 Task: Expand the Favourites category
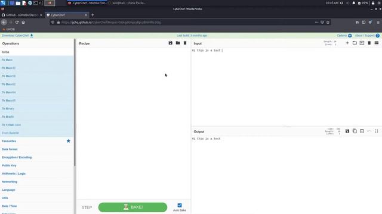coord(37,141)
